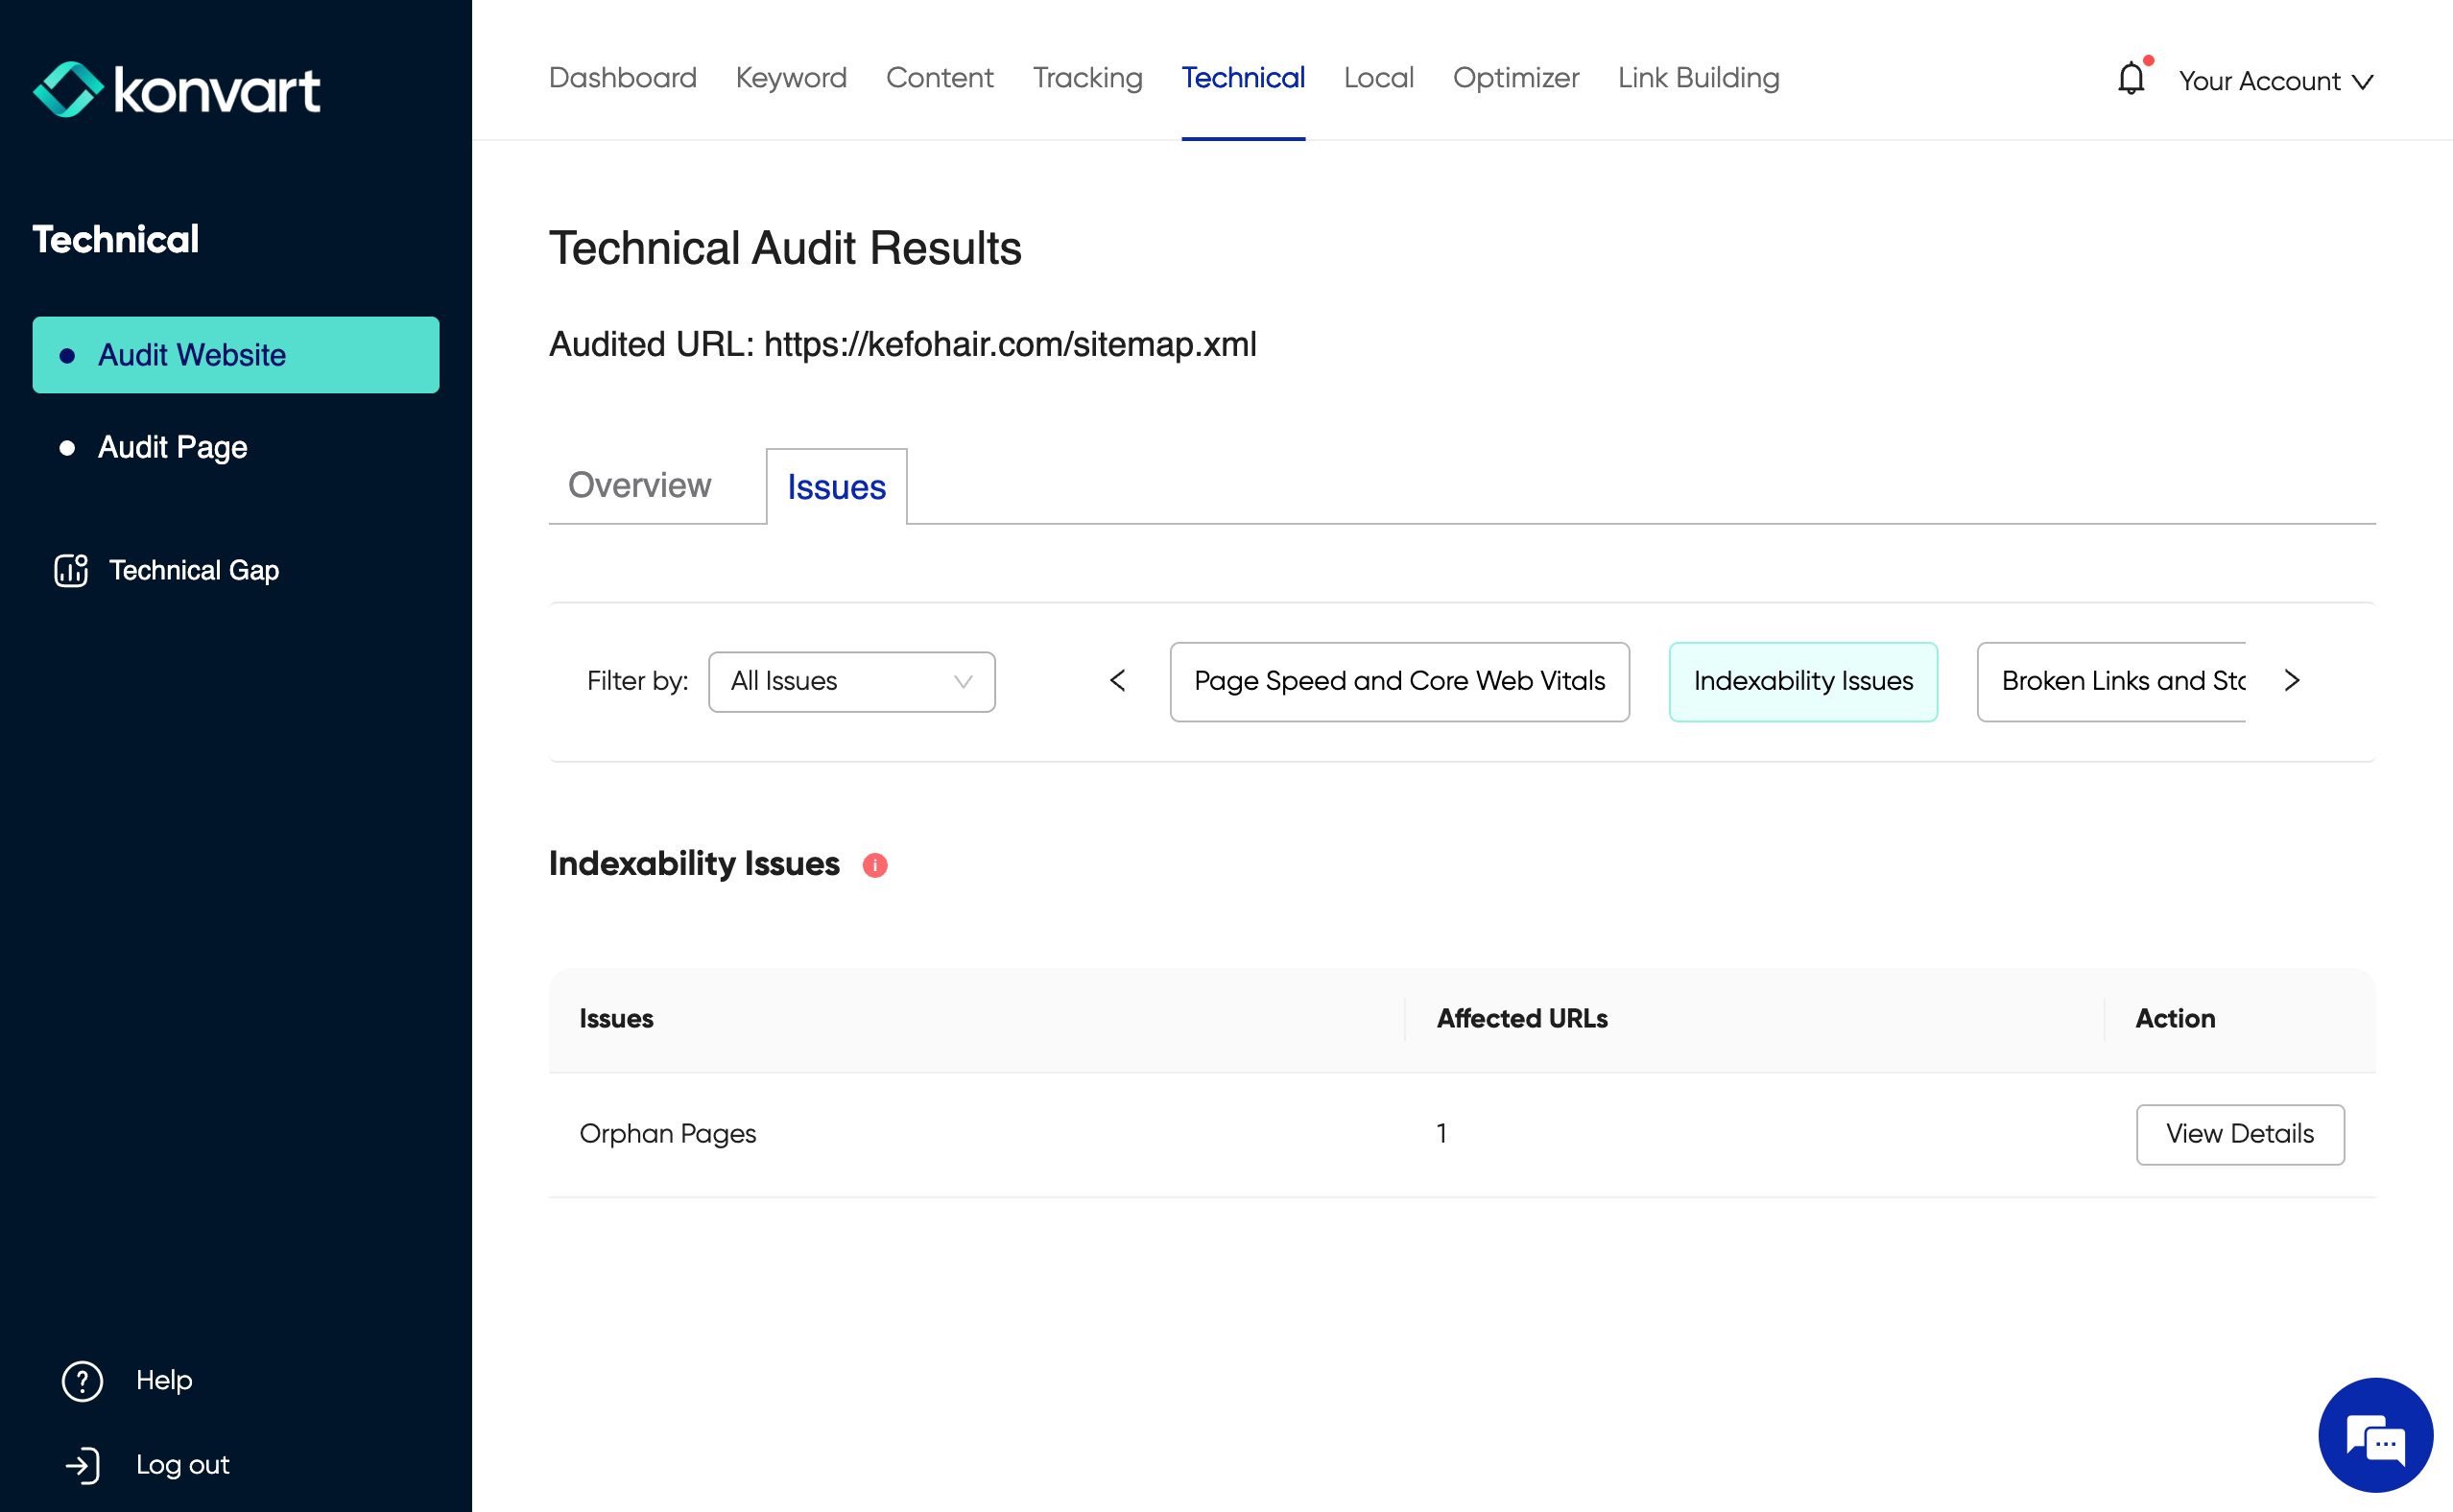Choose Broken Links category chip
This screenshot has height=1512, width=2453.
(2118, 682)
